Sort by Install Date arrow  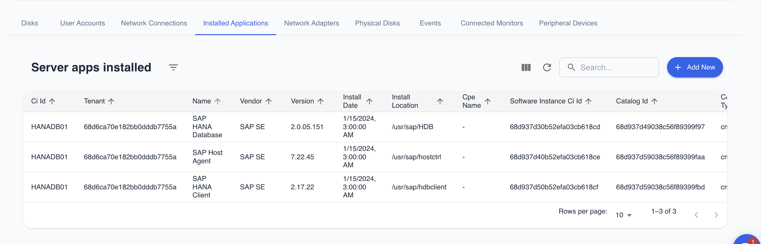pos(369,101)
